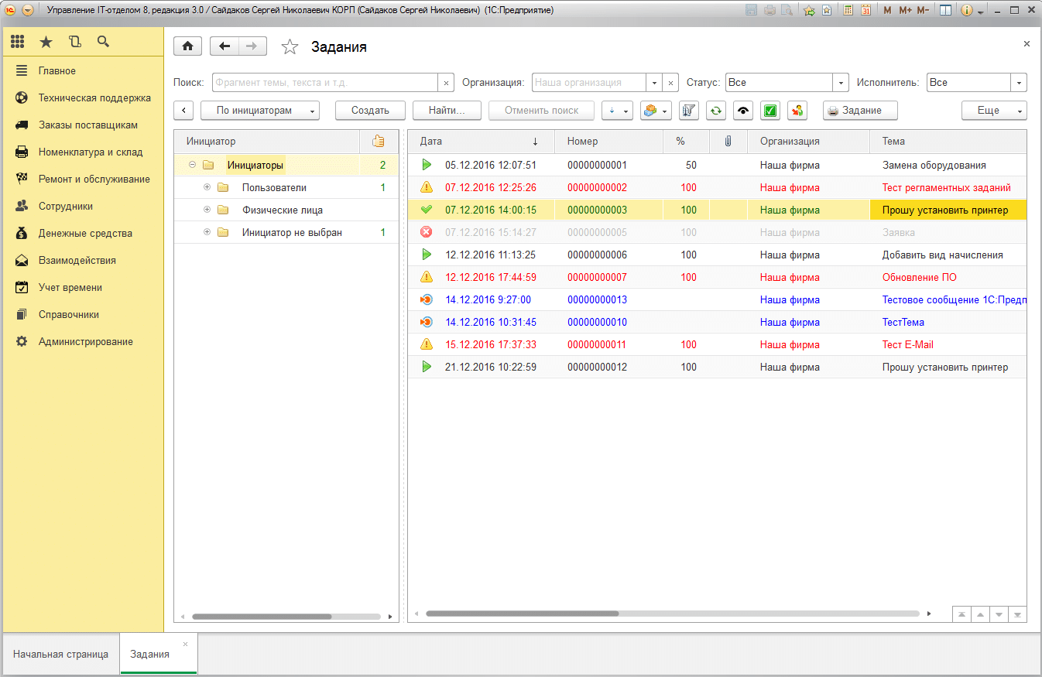
Task: Click the green refresh arrows toolbar icon
Action: 716,111
